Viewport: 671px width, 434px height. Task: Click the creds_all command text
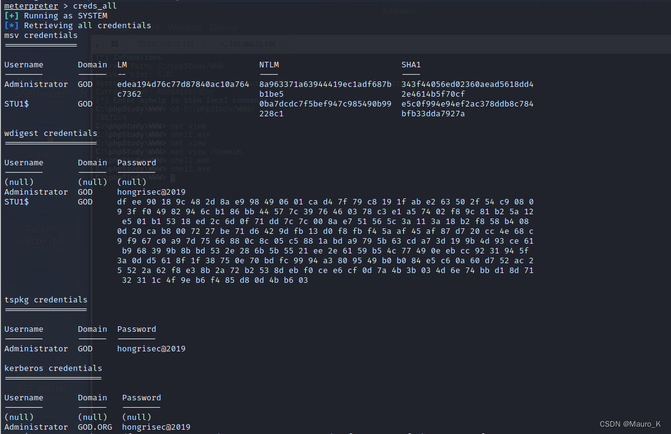(94, 6)
